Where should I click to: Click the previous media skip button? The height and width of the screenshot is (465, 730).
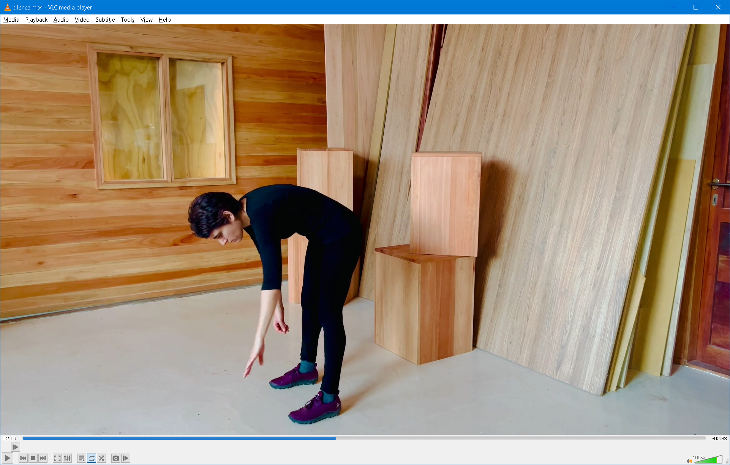pyautogui.click(x=23, y=458)
